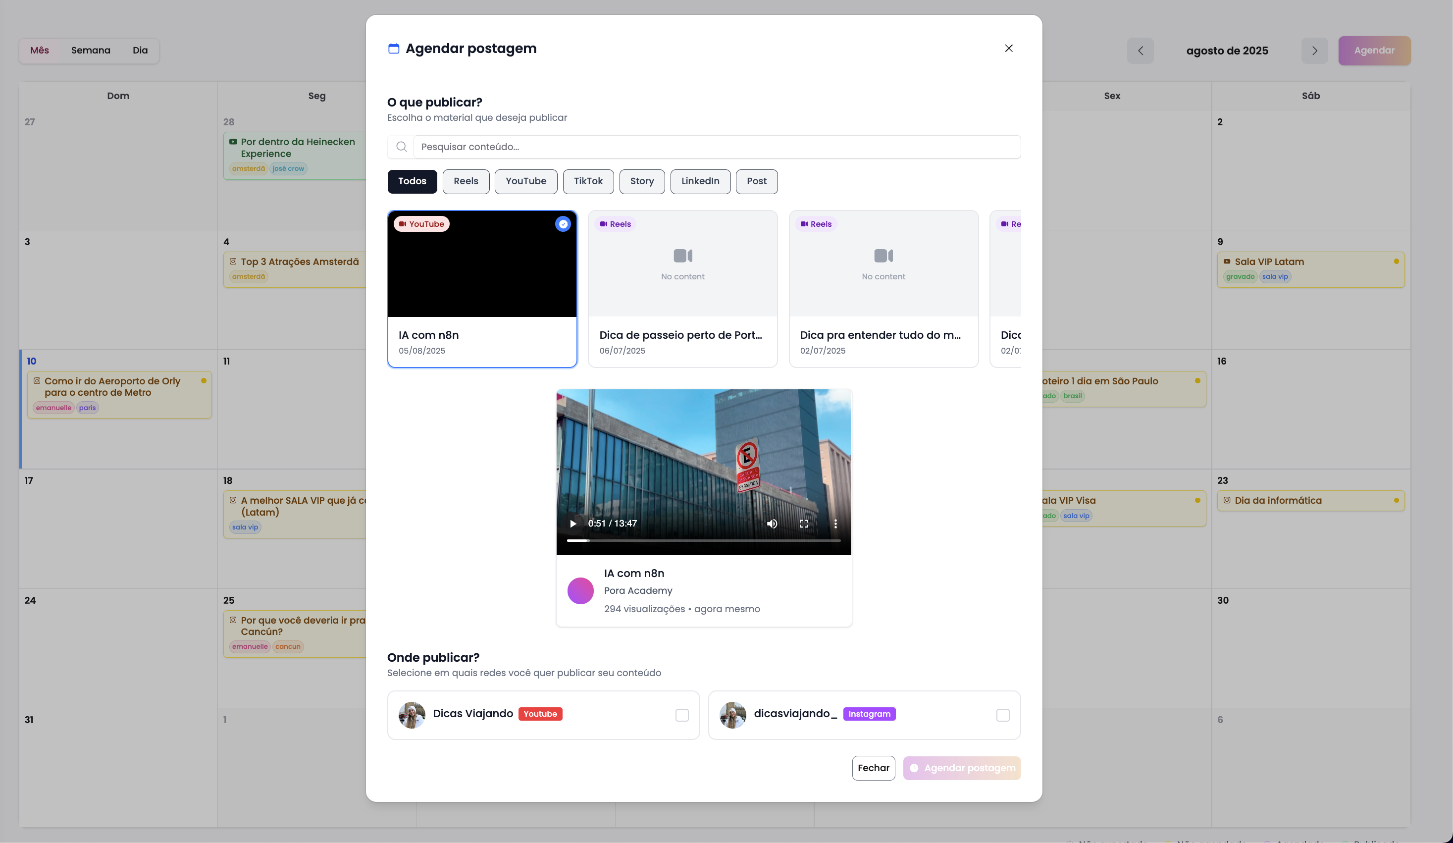Check the dicasviajando_ Instagram checkbox
The image size is (1453, 843).
(1003, 715)
